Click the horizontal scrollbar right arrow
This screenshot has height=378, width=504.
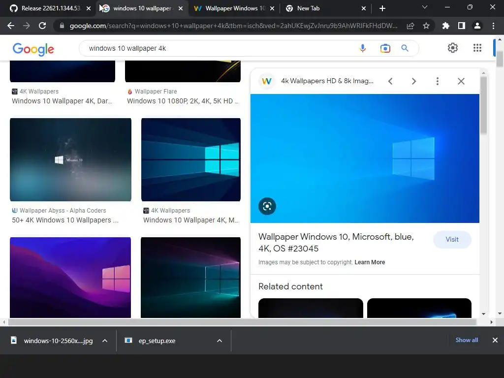pos(491,322)
